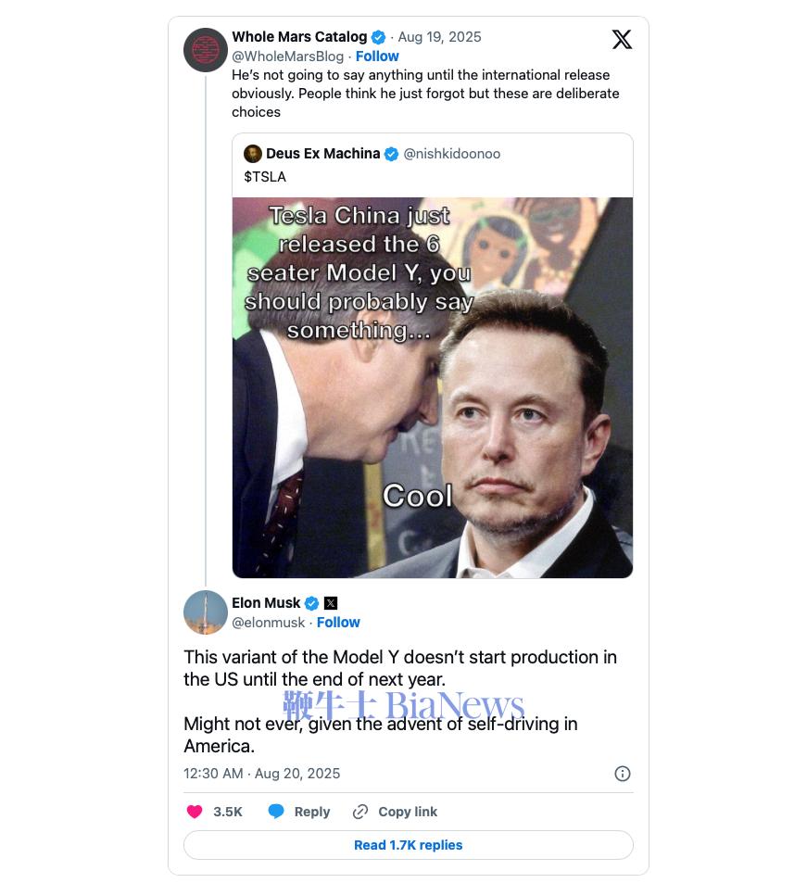Open the Aug 19, 2025 date link
Screen dimensions: 807x883
(x=439, y=37)
